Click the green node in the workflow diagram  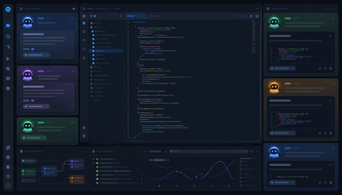pyautogui.click(x=29, y=172)
